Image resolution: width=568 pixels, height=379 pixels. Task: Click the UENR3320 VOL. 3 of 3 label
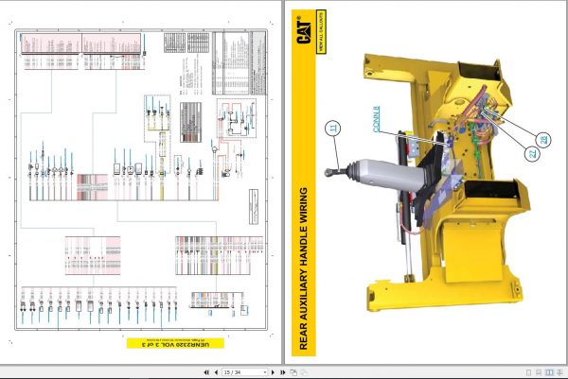(x=175, y=344)
